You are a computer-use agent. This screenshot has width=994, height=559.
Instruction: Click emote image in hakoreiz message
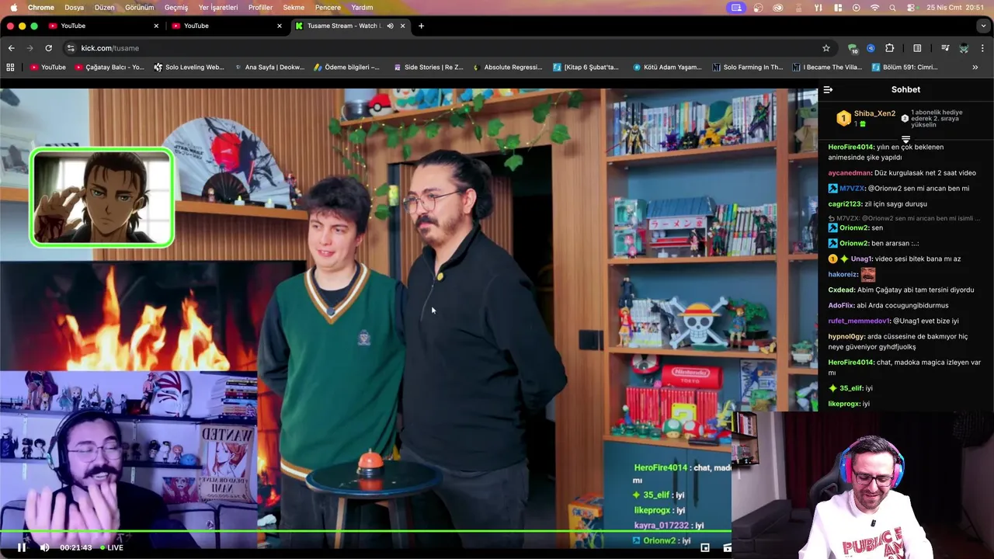(x=868, y=274)
